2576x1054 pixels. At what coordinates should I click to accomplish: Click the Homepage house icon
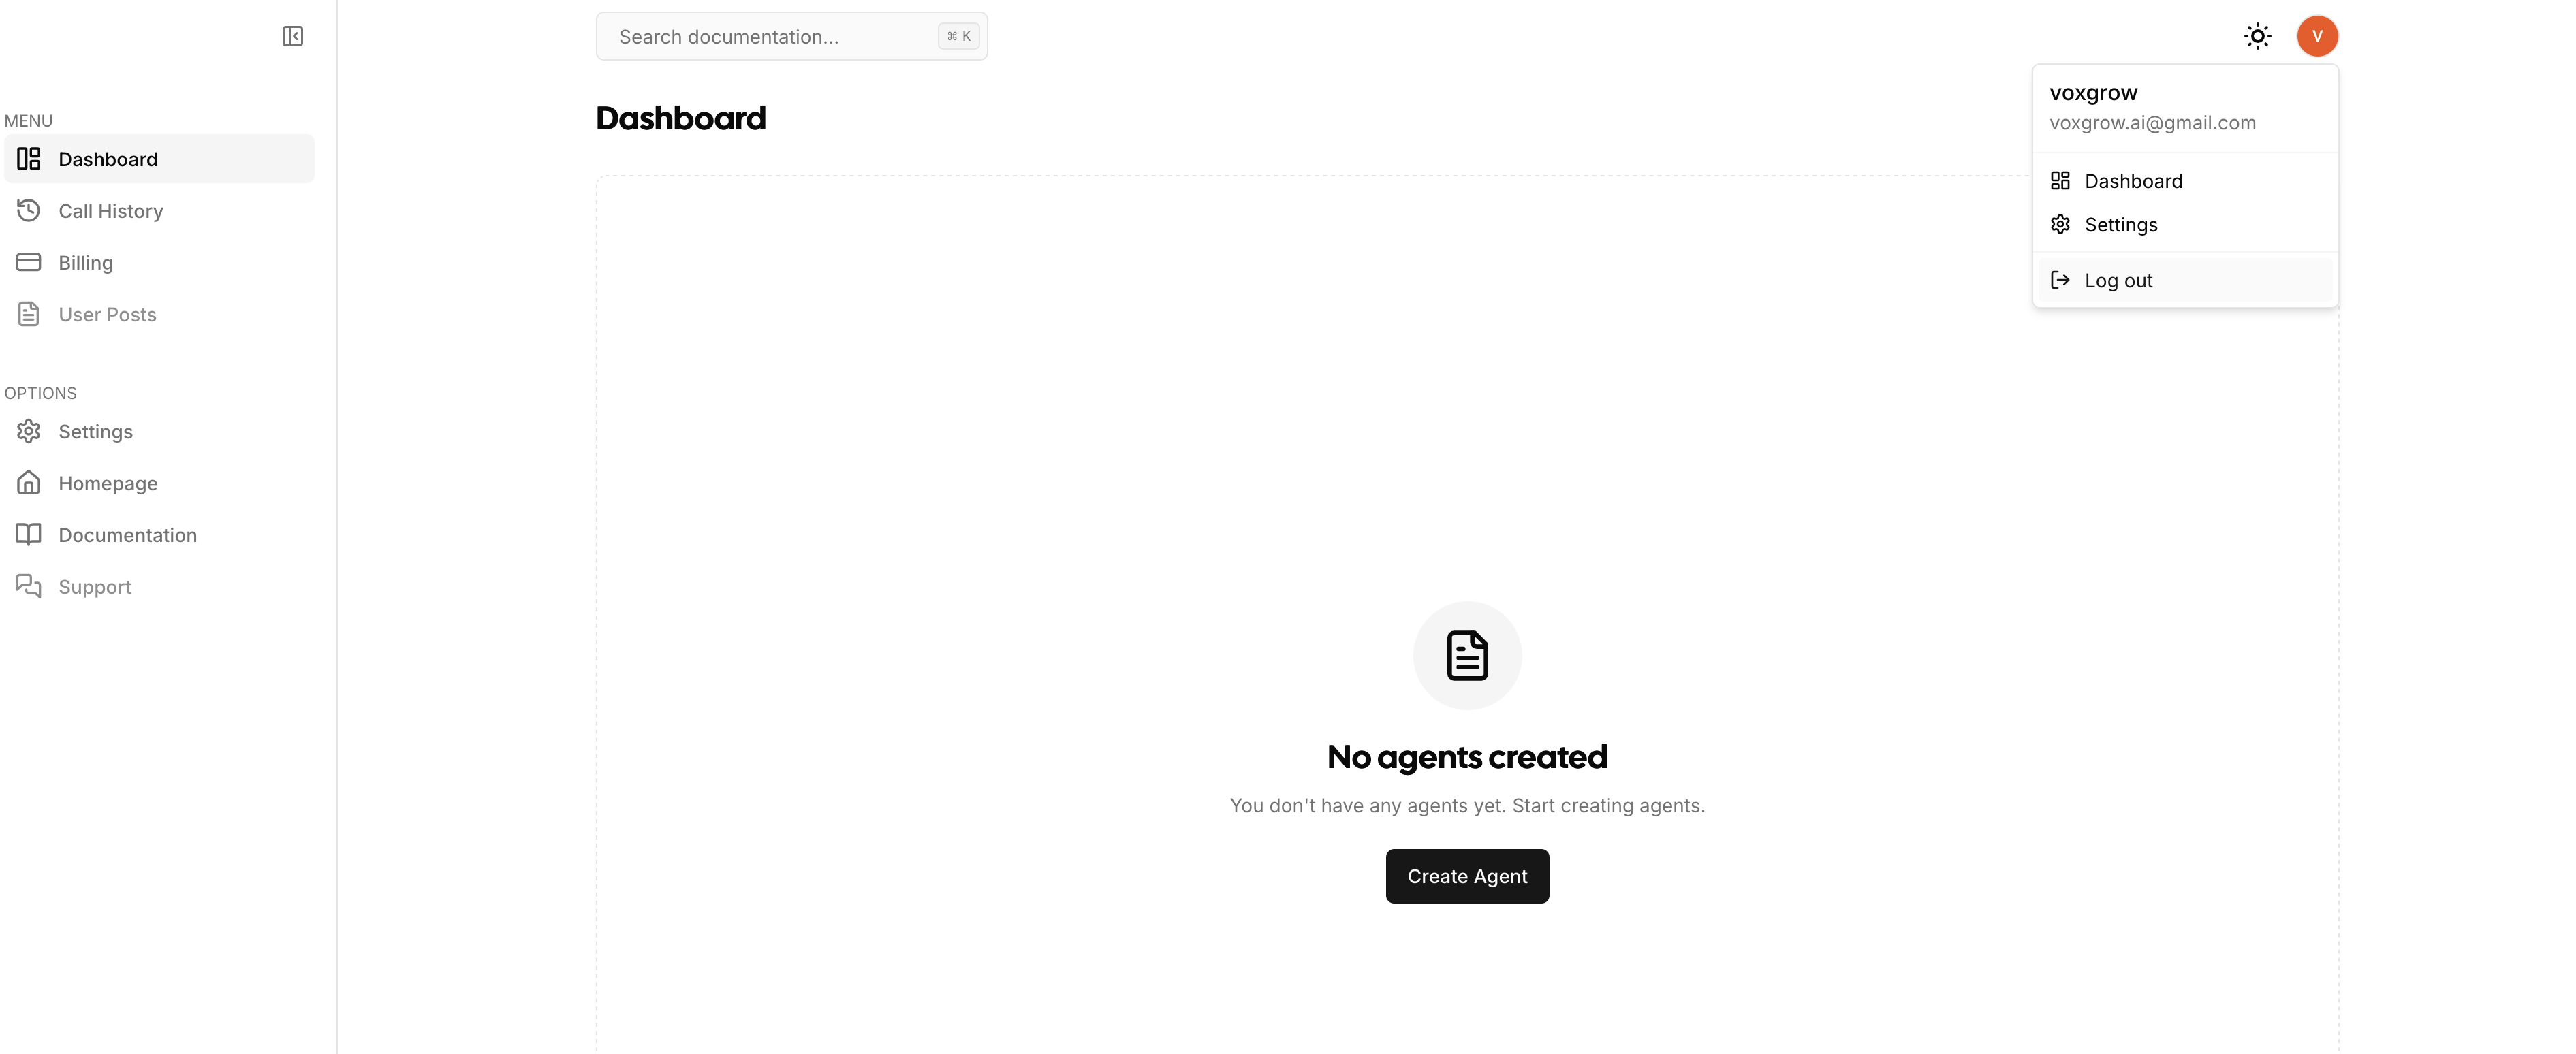point(29,483)
